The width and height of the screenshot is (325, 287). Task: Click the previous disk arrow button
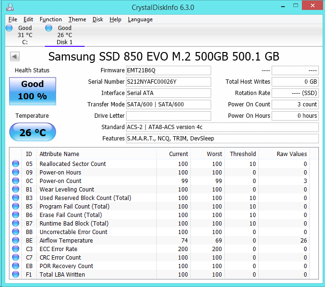coord(15,57)
